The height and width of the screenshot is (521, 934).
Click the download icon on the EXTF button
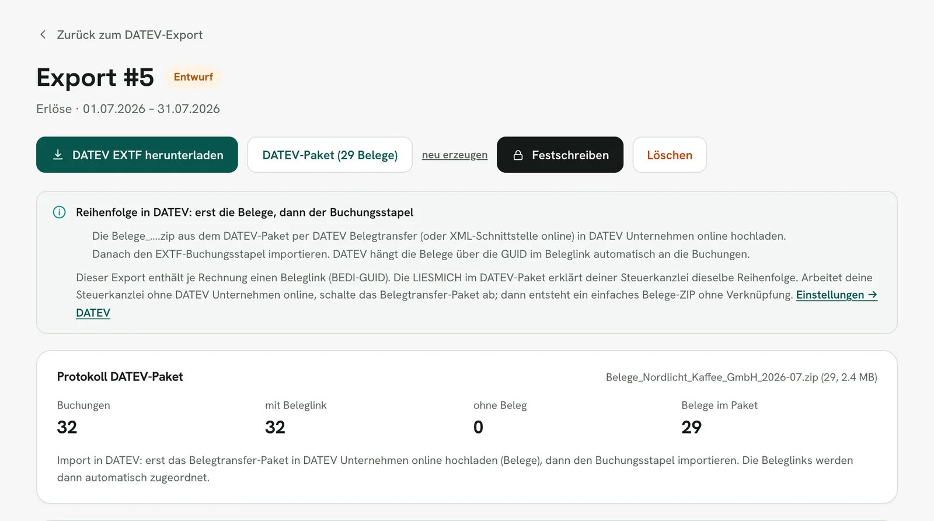pos(58,155)
